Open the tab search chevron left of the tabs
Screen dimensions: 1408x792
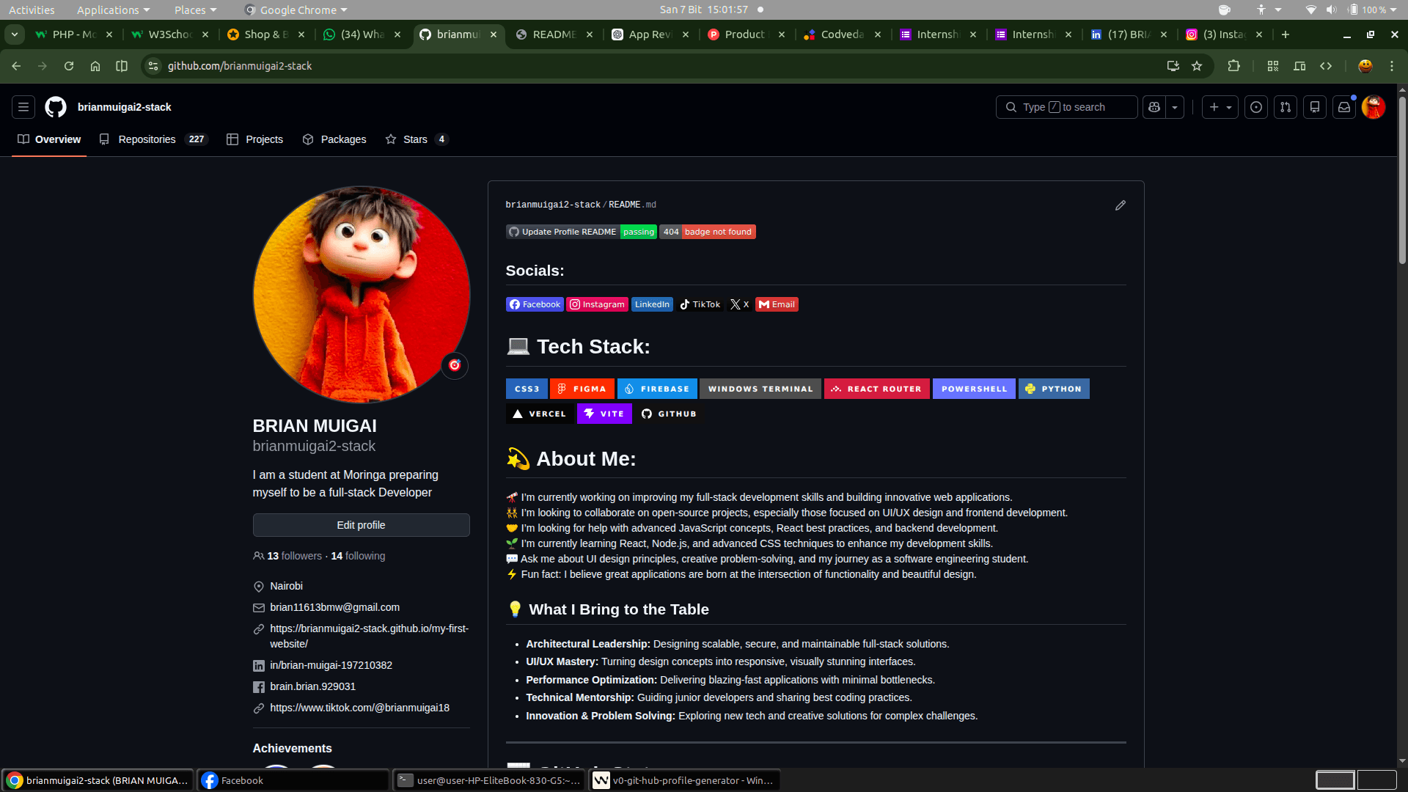[14, 34]
